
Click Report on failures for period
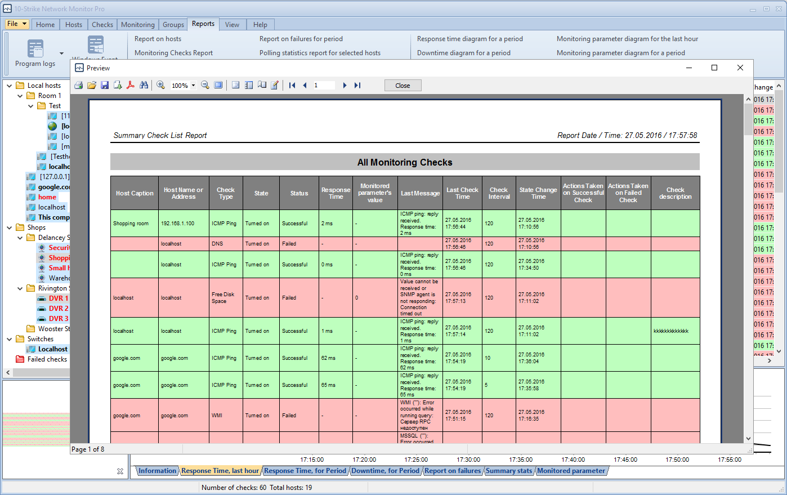point(301,39)
